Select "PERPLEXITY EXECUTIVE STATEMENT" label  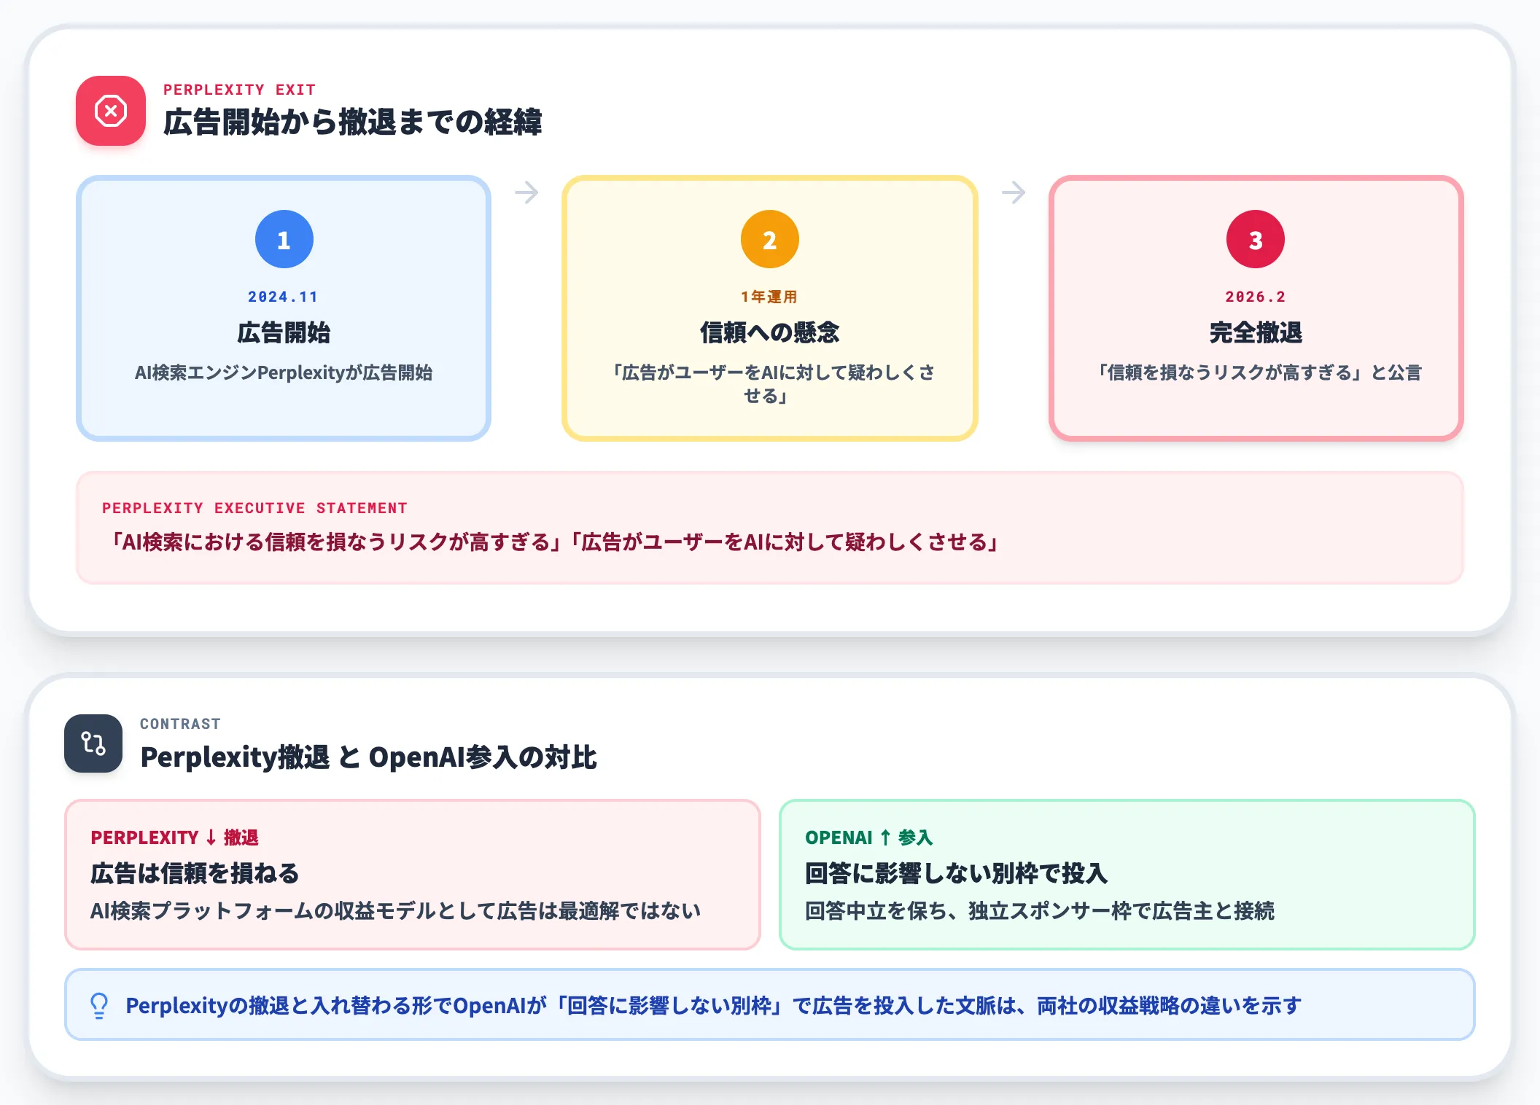click(254, 508)
